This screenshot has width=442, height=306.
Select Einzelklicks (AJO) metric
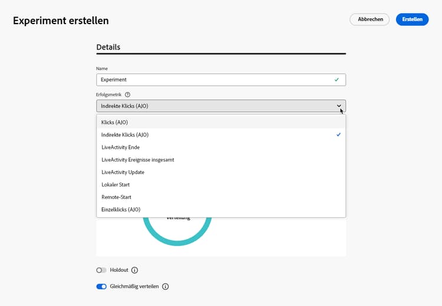[x=121, y=209]
